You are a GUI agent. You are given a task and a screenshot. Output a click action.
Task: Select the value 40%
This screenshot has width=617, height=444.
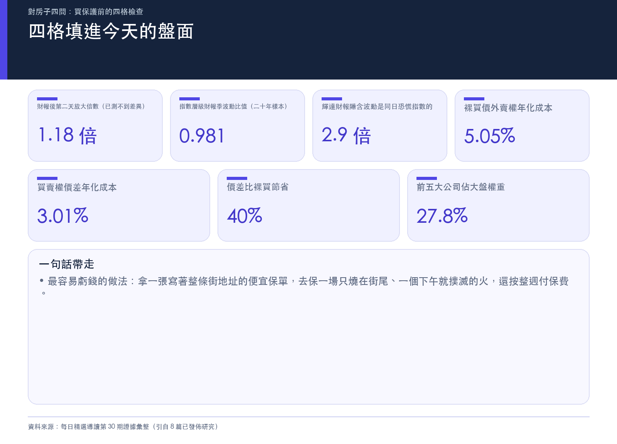tap(244, 215)
